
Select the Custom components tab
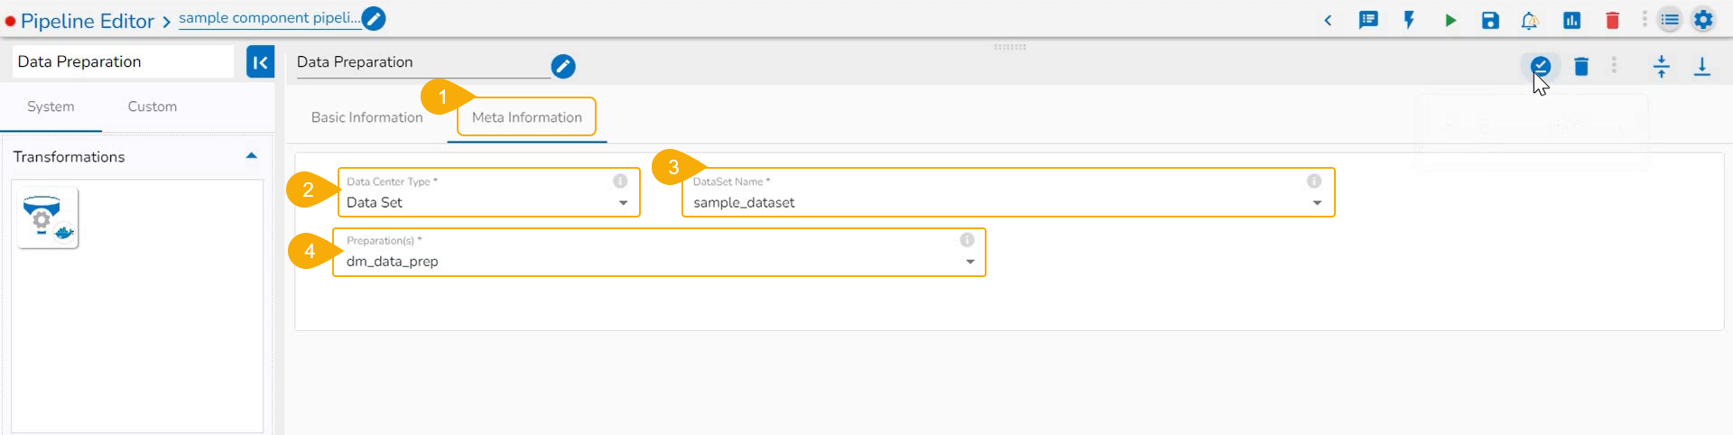[152, 106]
